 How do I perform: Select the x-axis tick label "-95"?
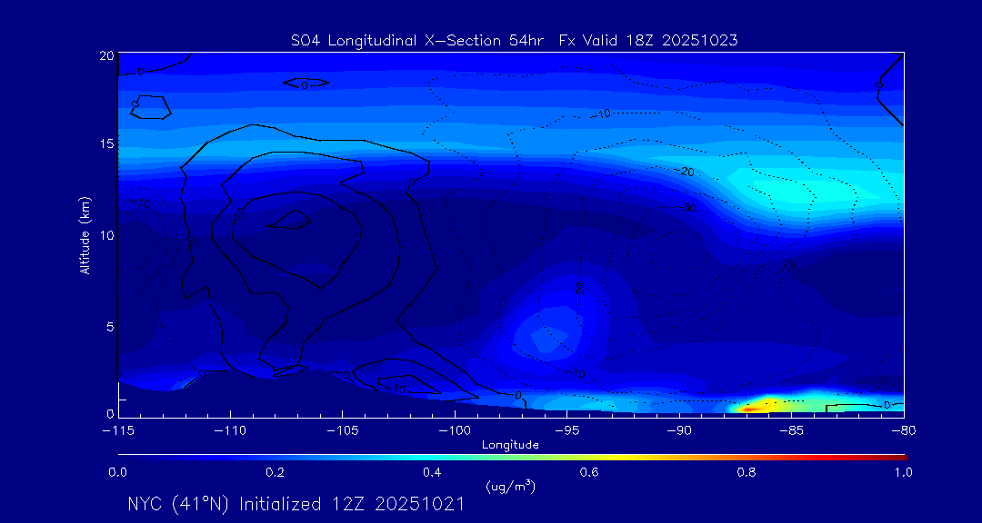[566, 431]
